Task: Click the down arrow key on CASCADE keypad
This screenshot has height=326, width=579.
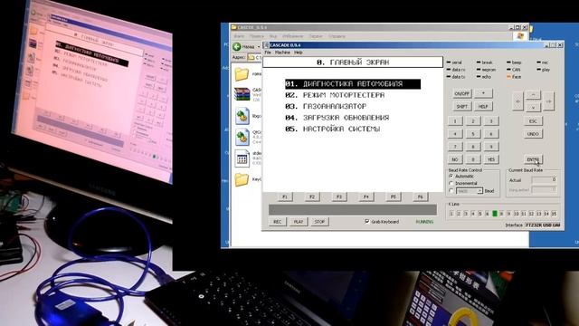Action: click(533, 107)
